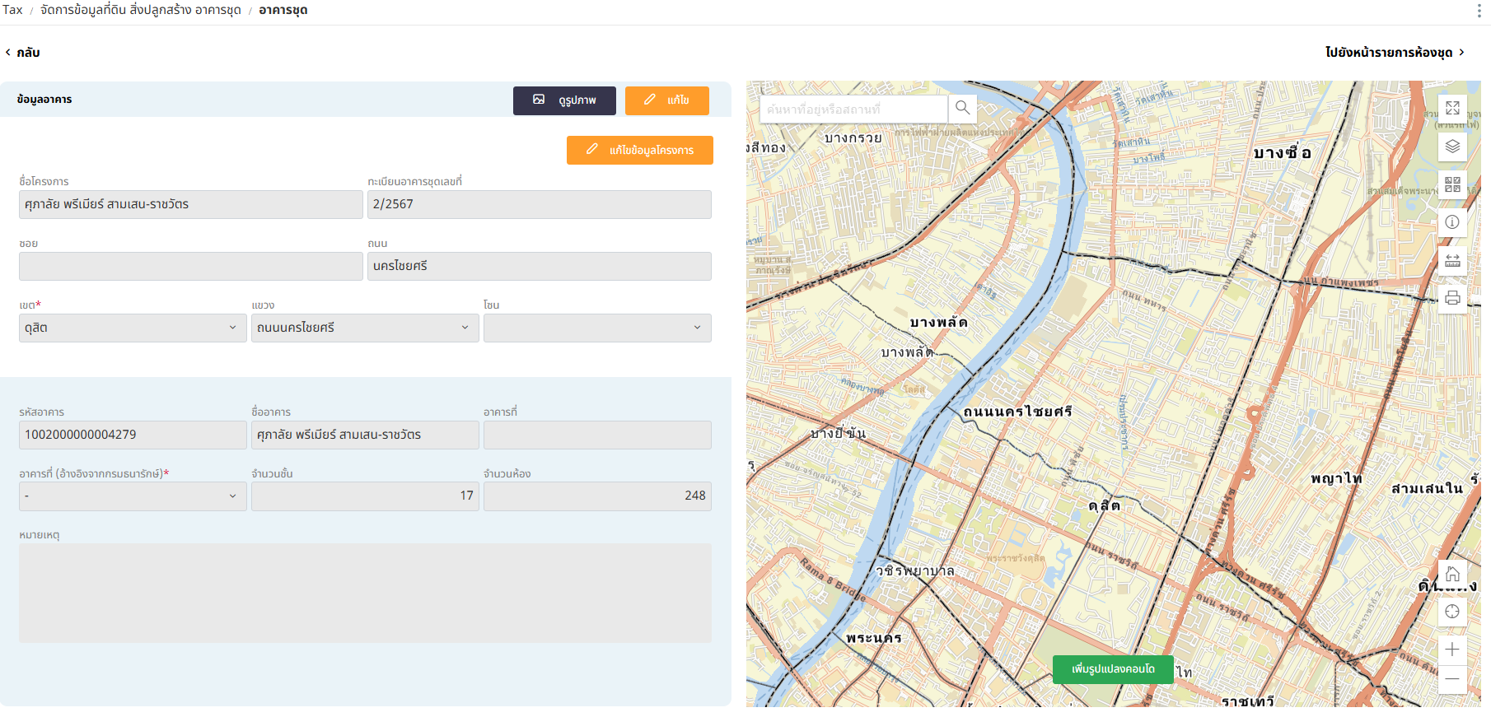
Task: Zoom out on the map
Action: pos(1452,679)
